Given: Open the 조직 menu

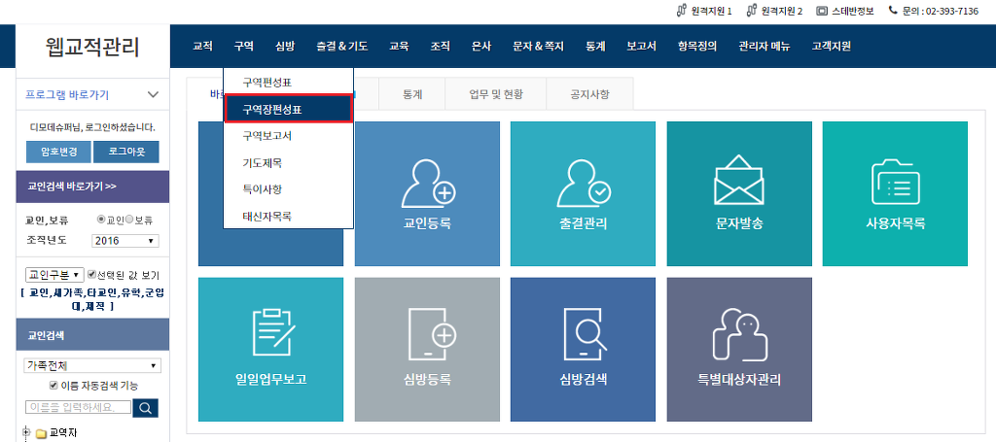Looking at the screenshot, I should 441,46.
